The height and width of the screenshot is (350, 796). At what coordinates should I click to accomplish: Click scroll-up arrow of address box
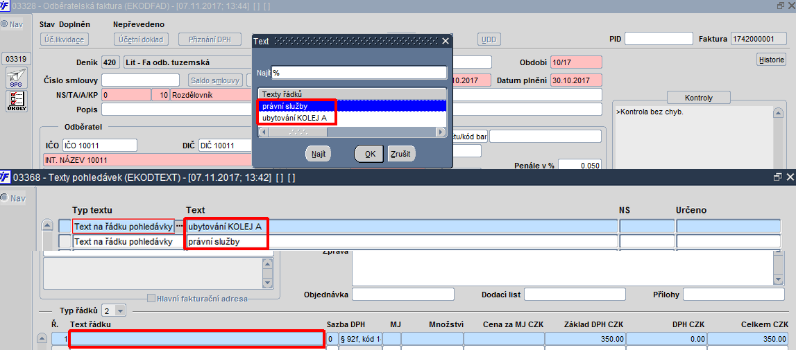267,264
